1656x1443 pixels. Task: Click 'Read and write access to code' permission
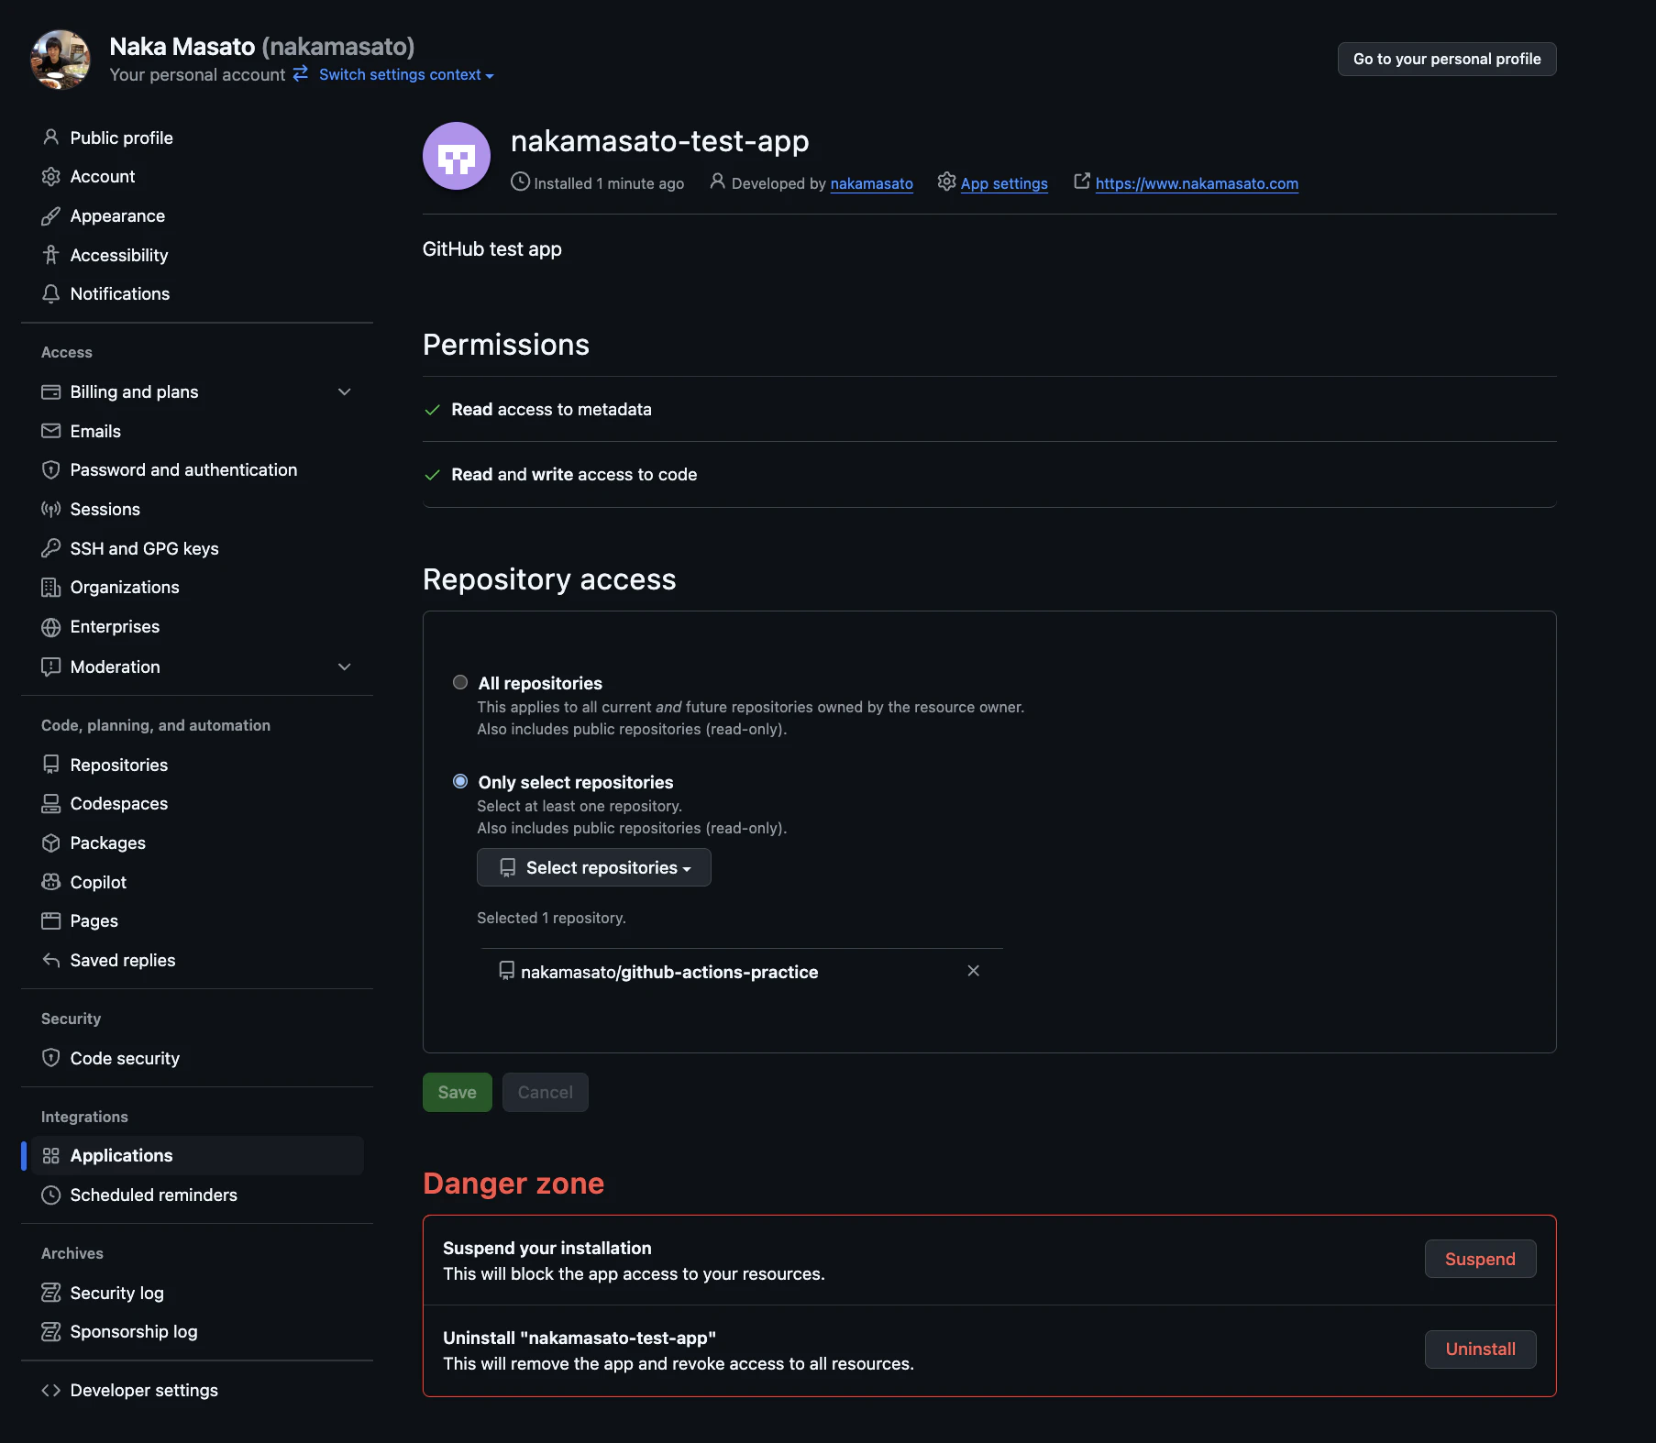pyautogui.click(x=574, y=475)
